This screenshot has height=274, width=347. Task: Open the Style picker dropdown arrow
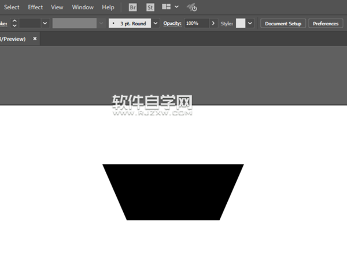point(250,23)
